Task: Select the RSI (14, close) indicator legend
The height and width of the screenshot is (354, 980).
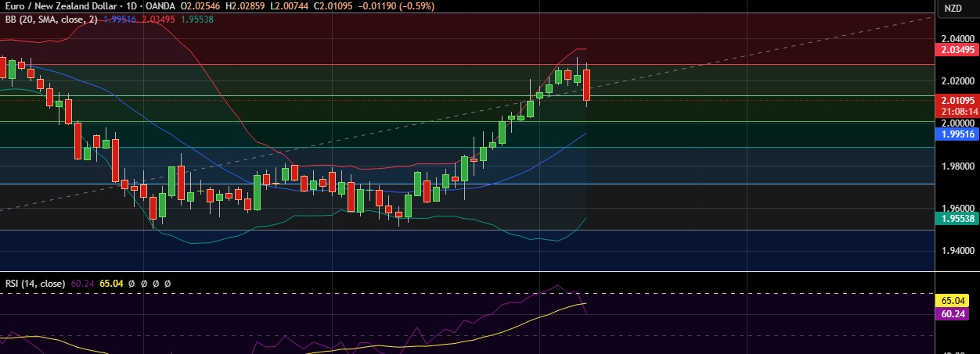Action: [34, 283]
